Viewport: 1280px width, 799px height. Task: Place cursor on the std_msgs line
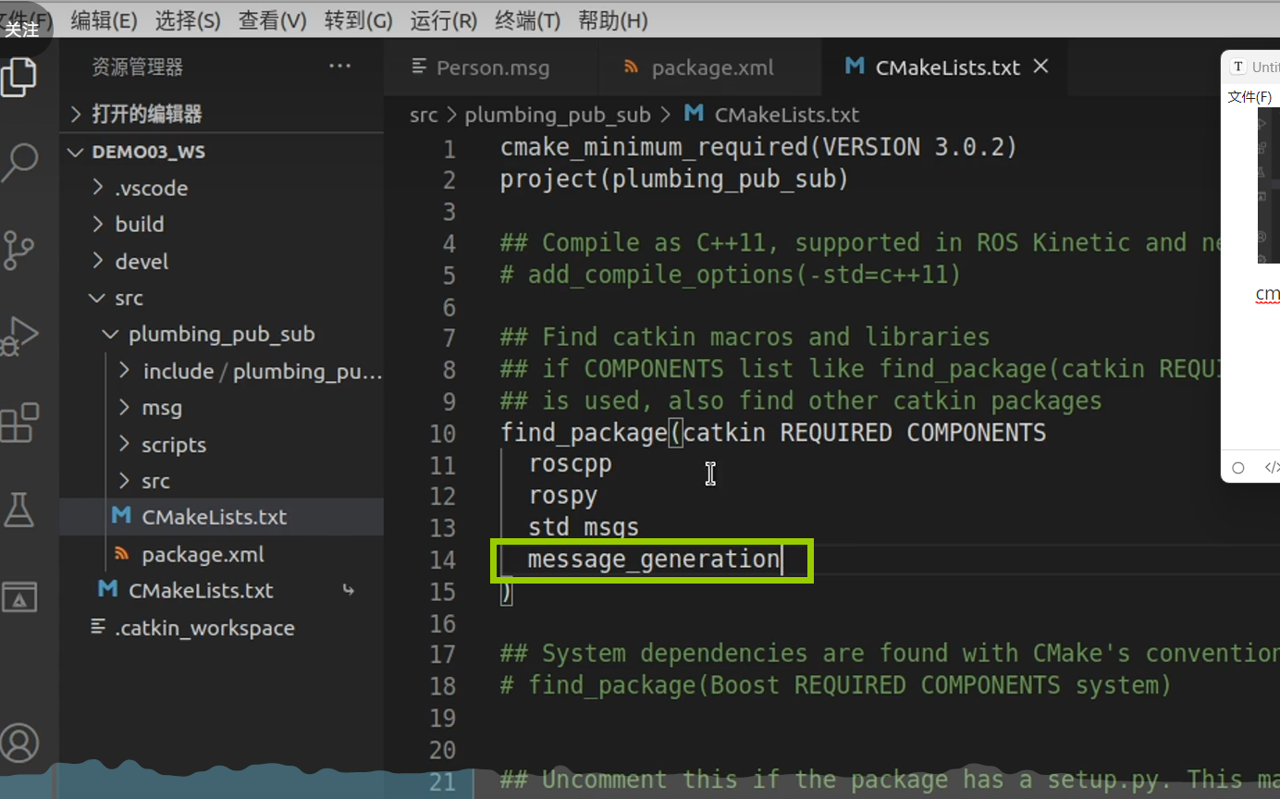584,527
